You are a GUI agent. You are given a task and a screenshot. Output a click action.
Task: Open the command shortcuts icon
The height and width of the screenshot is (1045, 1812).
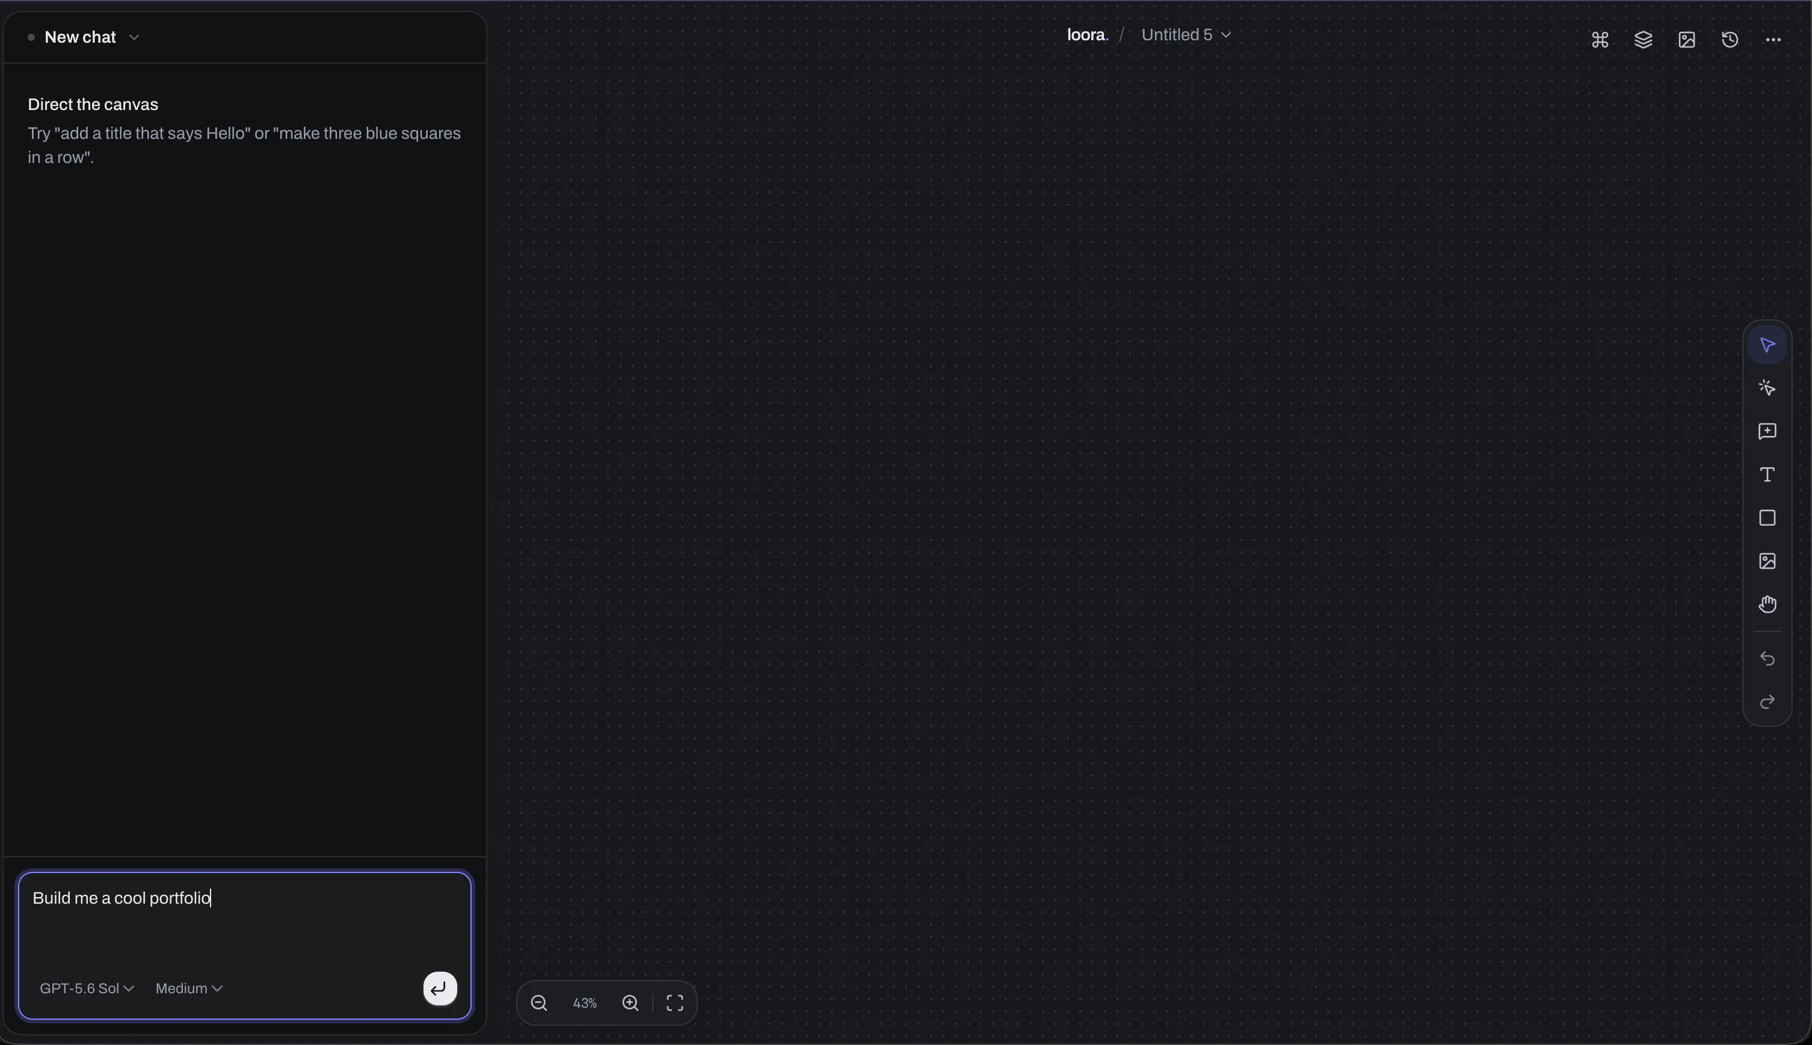coord(1600,40)
